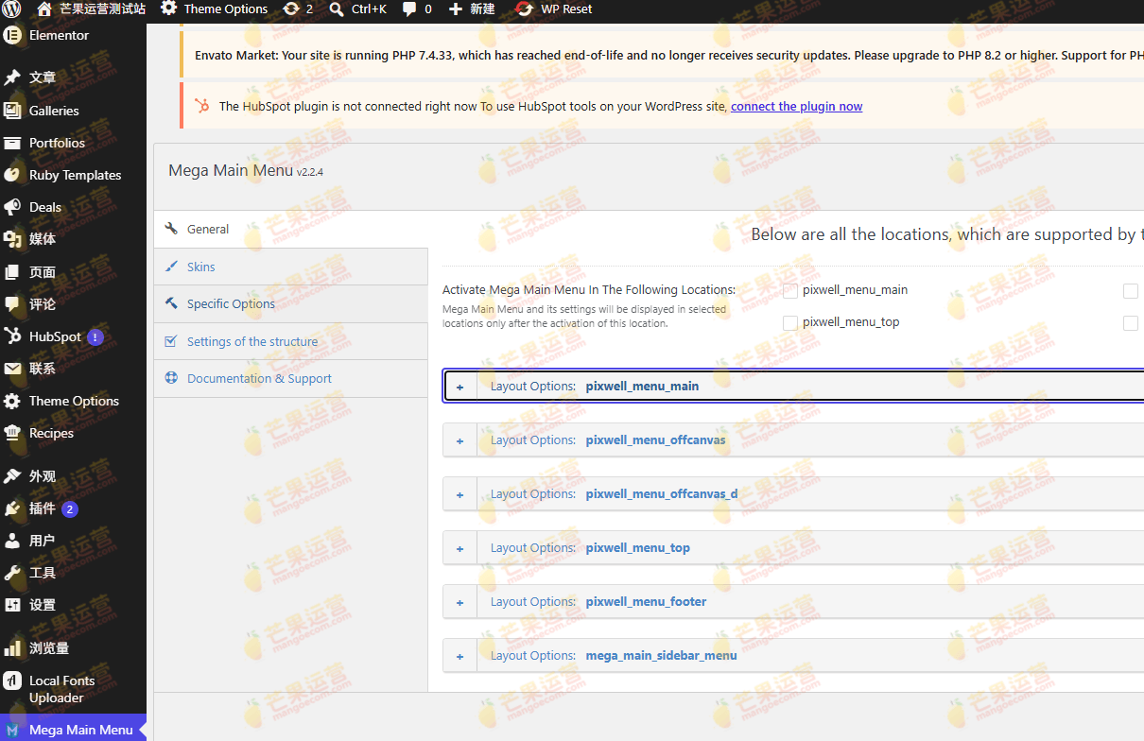The image size is (1144, 741).
Task: Open Theme Options in sidebar
Action: coord(74,401)
